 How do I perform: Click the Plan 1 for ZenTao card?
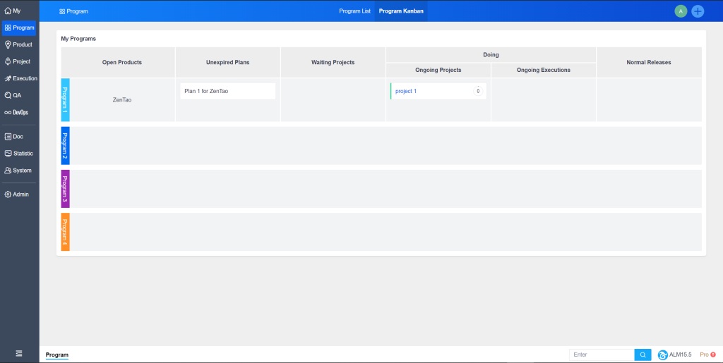pyautogui.click(x=227, y=92)
